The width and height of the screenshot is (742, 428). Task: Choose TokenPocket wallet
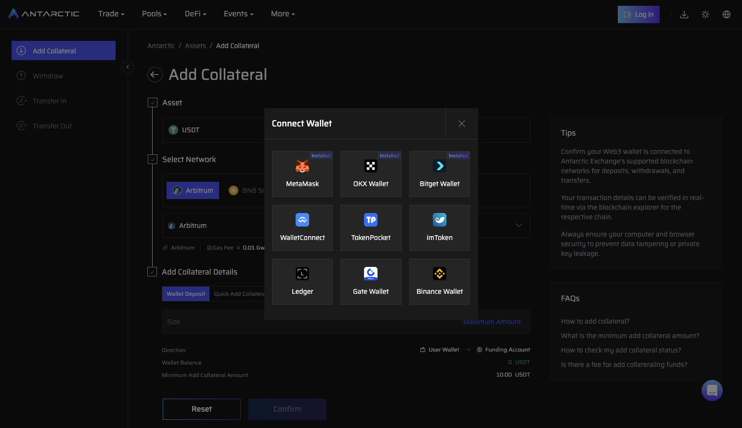click(371, 228)
